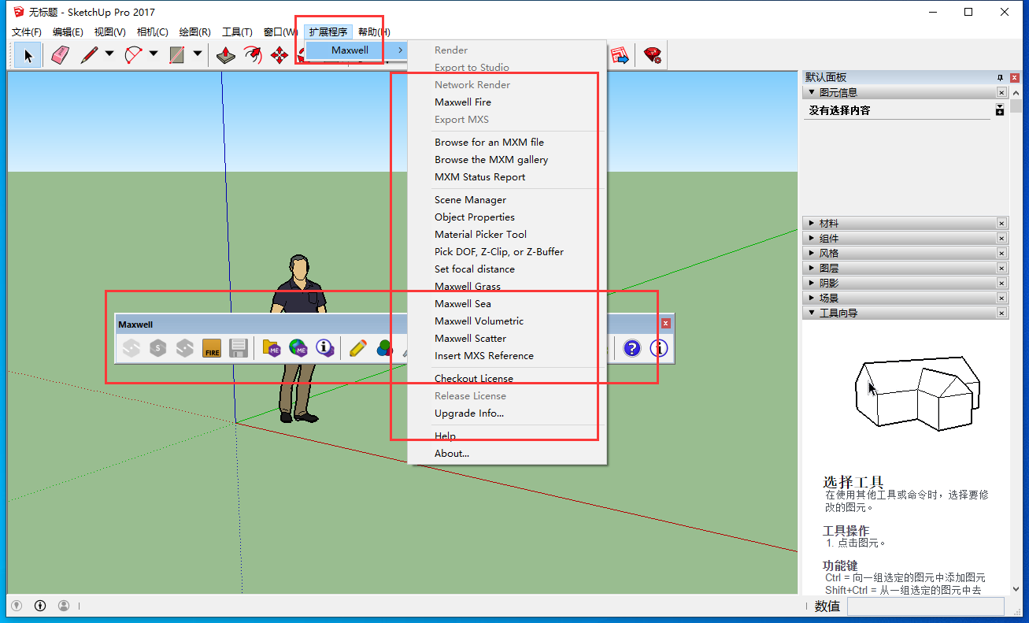Viewport: 1029px width, 623px height.
Task: Open the 工具(T) menu
Action: [x=237, y=32]
